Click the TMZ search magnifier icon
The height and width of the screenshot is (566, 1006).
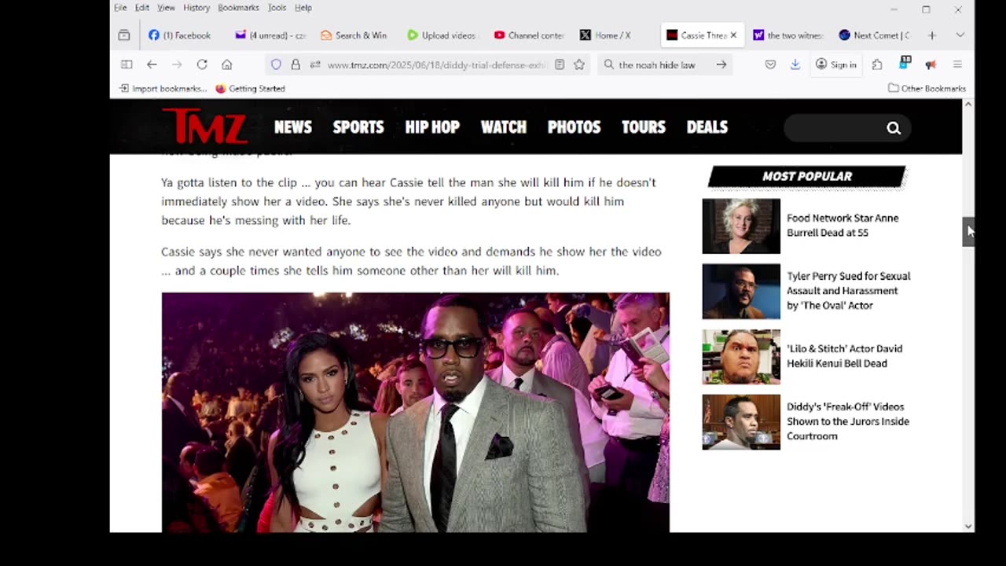pyautogui.click(x=894, y=128)
